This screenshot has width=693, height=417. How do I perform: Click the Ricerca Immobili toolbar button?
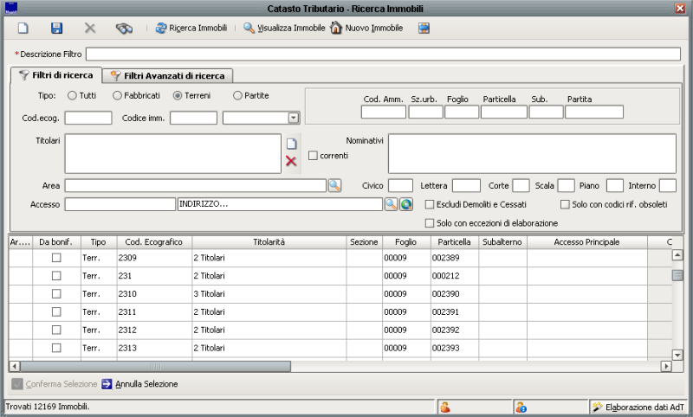[x=191, y=28]
